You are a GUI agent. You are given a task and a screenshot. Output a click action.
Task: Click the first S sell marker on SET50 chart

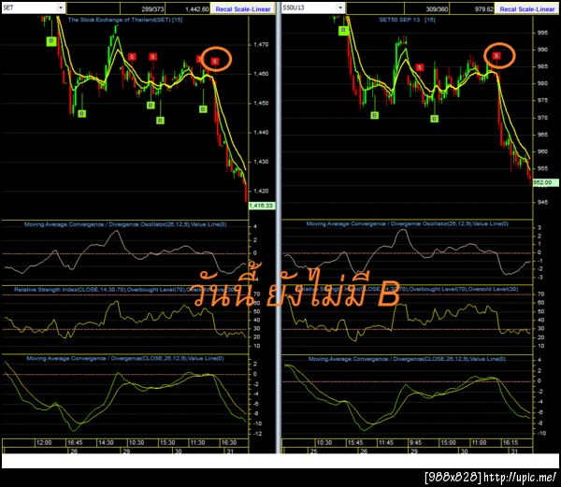[420, 67]
